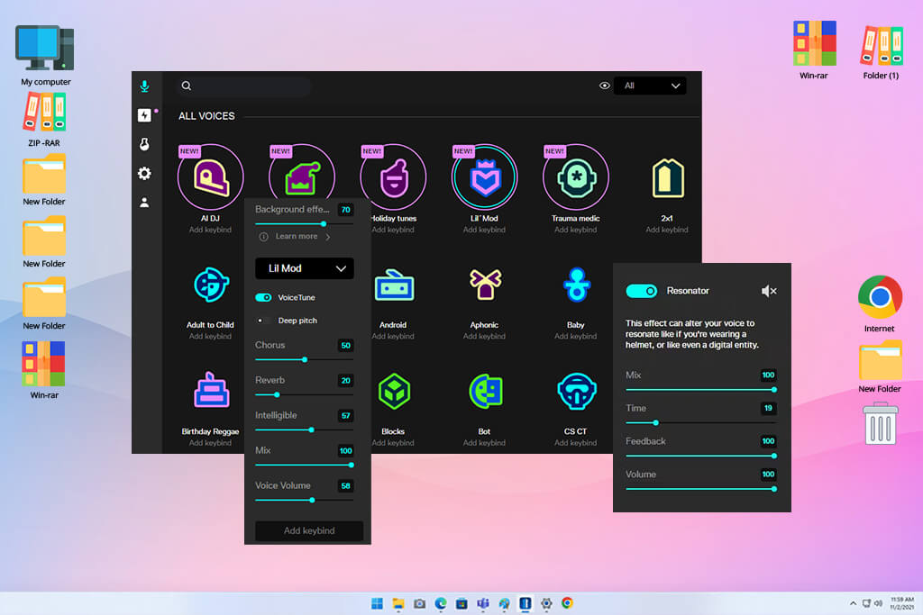This screenshot has height=615, width=923.
Task: Select the Adult to Child voice icon
Action: [211, 285]
